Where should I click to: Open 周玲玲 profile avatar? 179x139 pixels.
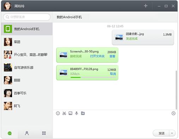click(7, 6)
